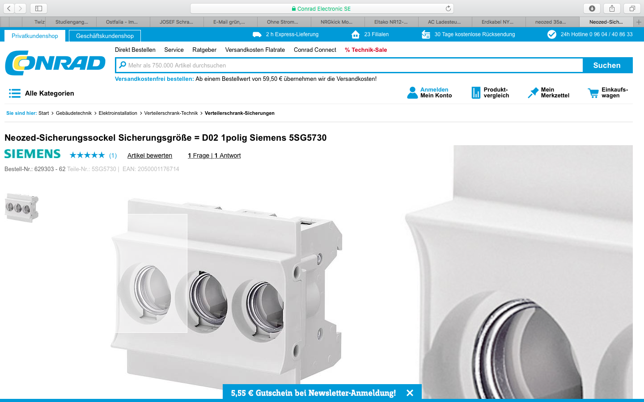Click the Conrad logo
Viewport: 644px width, 402px height.
pyautogui.click(x=55, y=63)
